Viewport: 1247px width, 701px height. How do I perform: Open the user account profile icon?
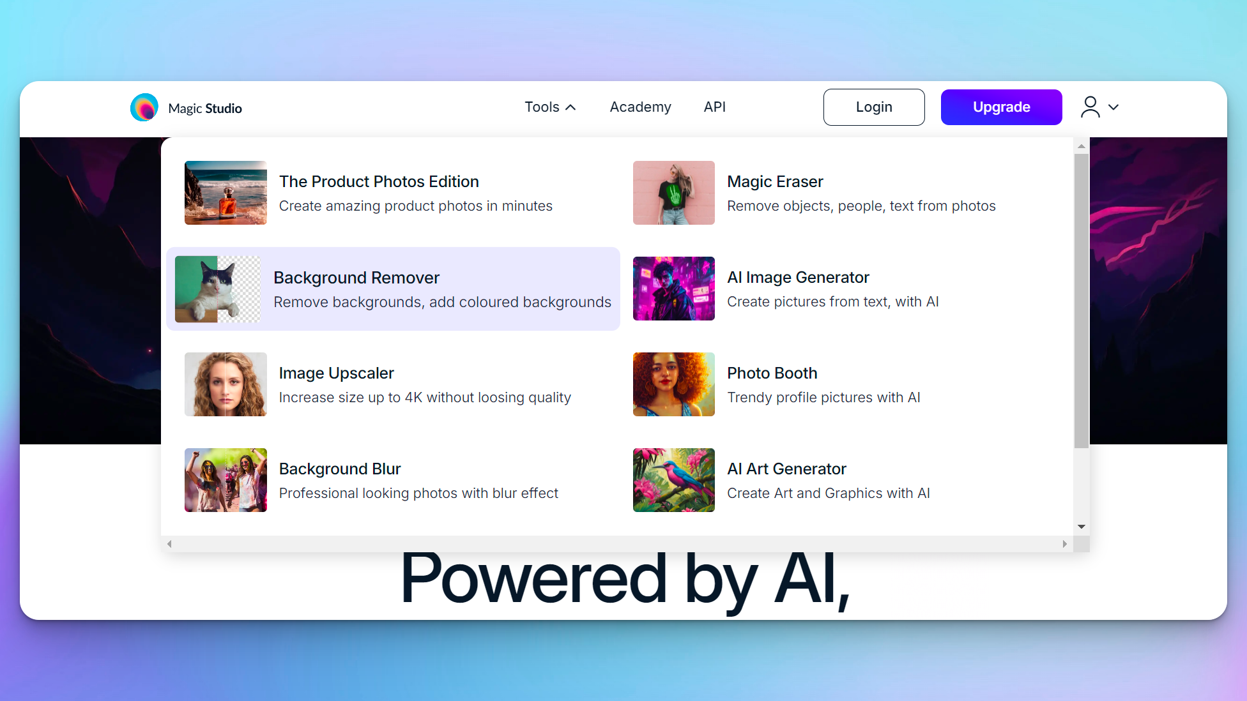(x=1090, y=107)
